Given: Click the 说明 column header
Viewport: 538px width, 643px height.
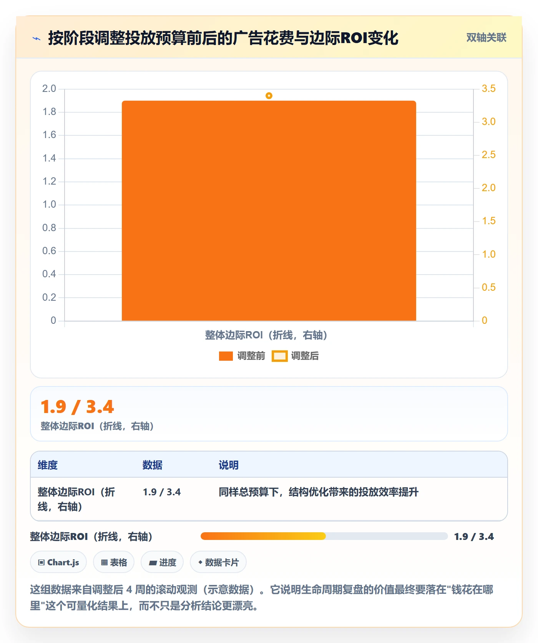Looking at the screenshot, I should (x=229, y=465).
